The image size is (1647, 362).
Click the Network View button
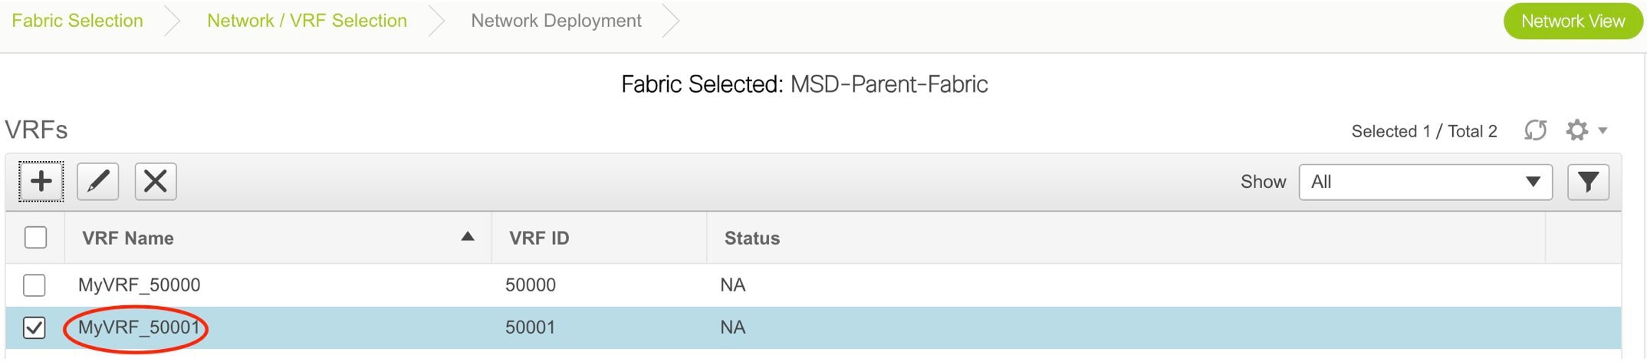(1573, 21)
